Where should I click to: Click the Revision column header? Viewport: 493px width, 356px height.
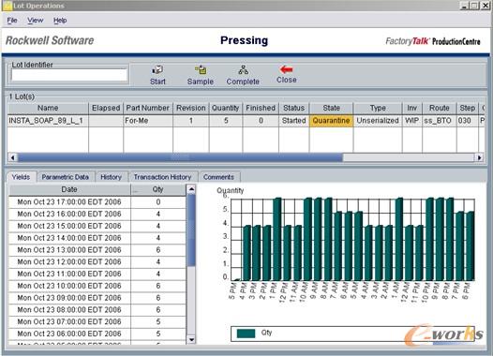click(x=191, y=108)
